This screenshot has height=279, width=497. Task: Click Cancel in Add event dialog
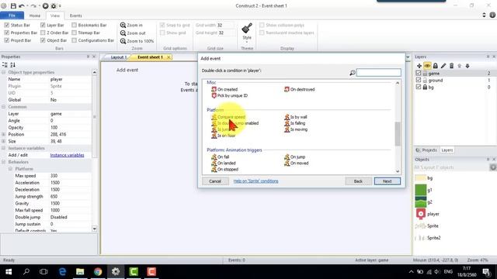point(215,181)
